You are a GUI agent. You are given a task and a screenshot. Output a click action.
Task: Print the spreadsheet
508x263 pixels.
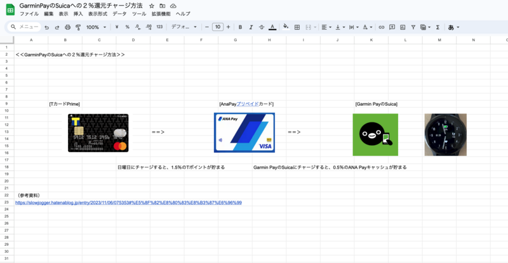[67, 27]
